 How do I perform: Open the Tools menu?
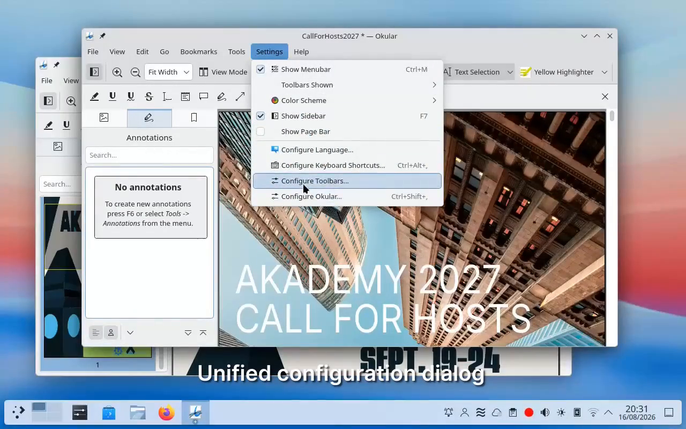pos(236,51)
